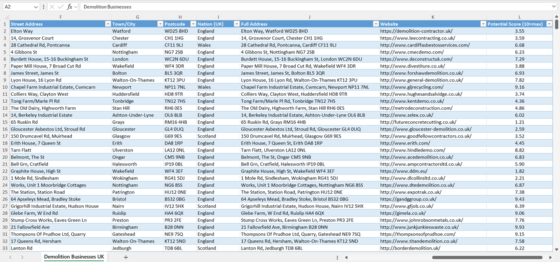Viewport: 560px width, 262px height.
Task: Select the Demolition Businesses UK sheet tab
Action: tap(74, 257)
